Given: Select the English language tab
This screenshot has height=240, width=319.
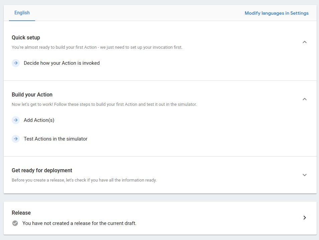Looking at the screenshot, I should point(22,13).
